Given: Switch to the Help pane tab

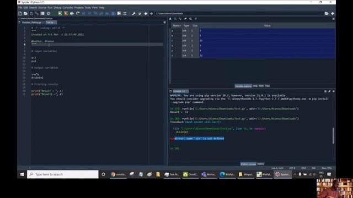Looking at the screenshot, I should click(x=255, y=86).
